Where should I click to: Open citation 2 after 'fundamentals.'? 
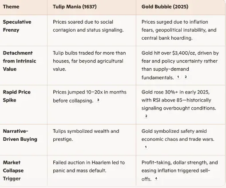pos(186,77)
